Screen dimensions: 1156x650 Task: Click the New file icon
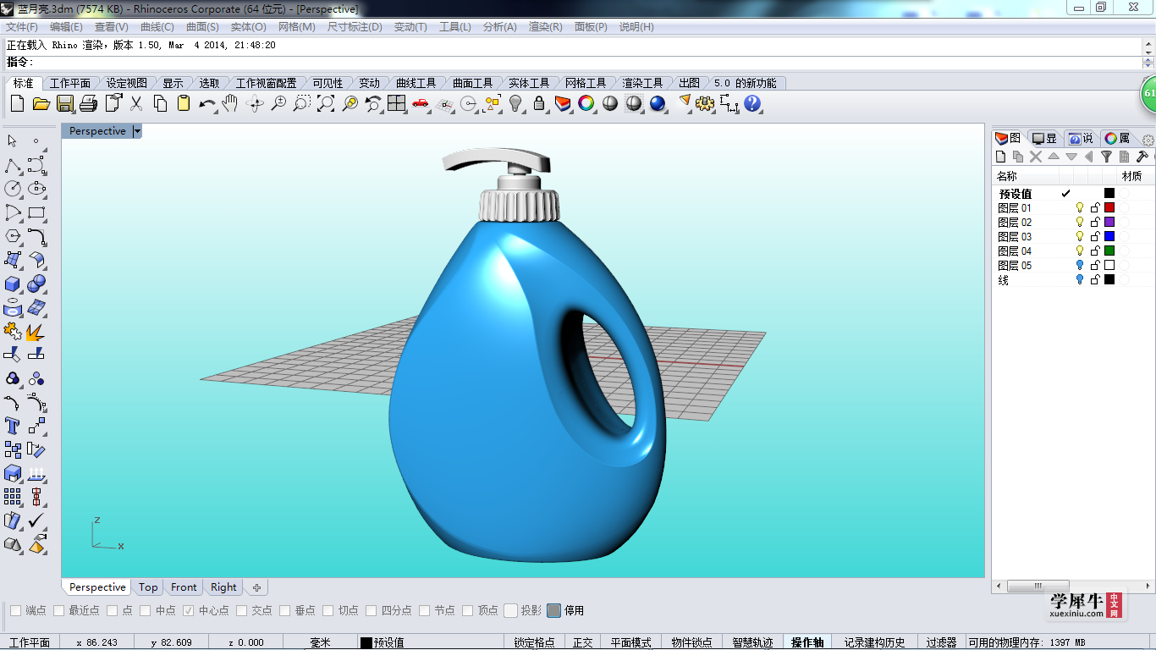(x=17, y=103)
